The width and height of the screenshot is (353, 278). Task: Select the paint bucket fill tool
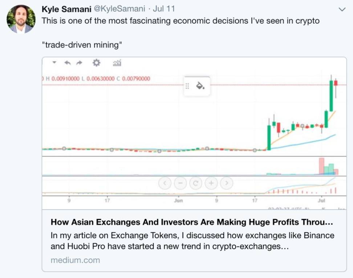pyautogui.click(x=200, y=86)
